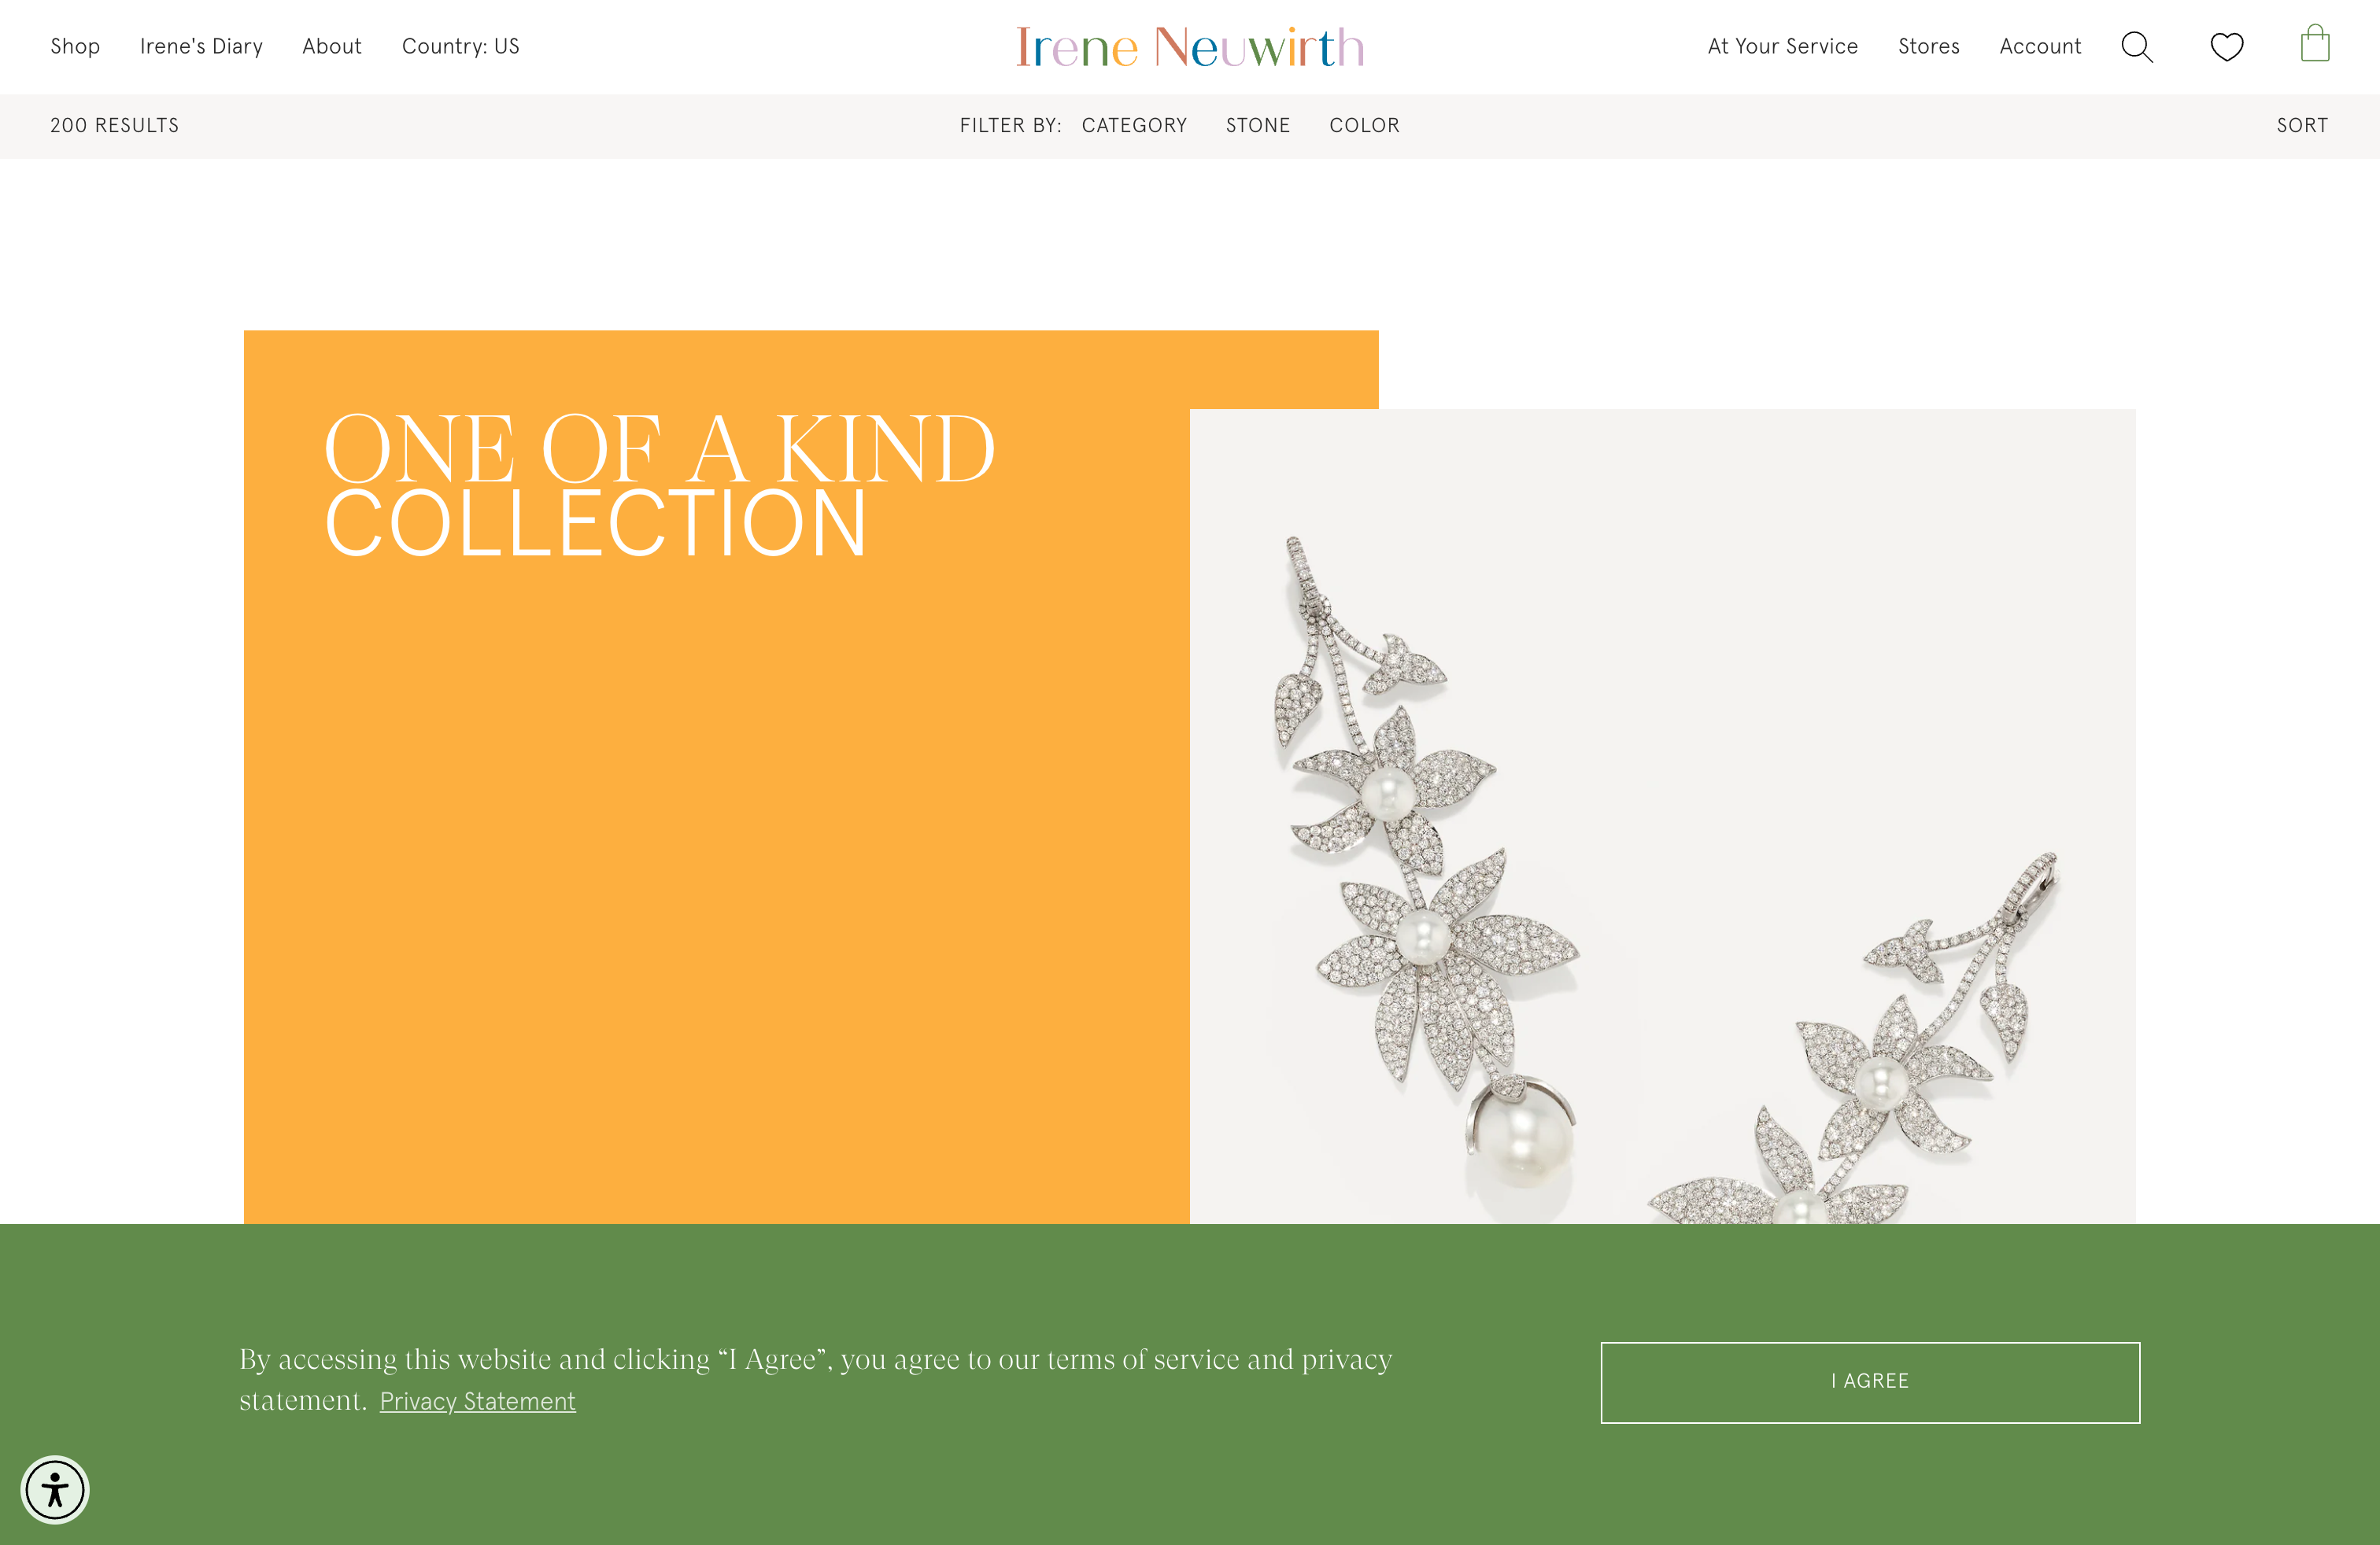
Task: Open At Your Service
Action: (1782, 46)
